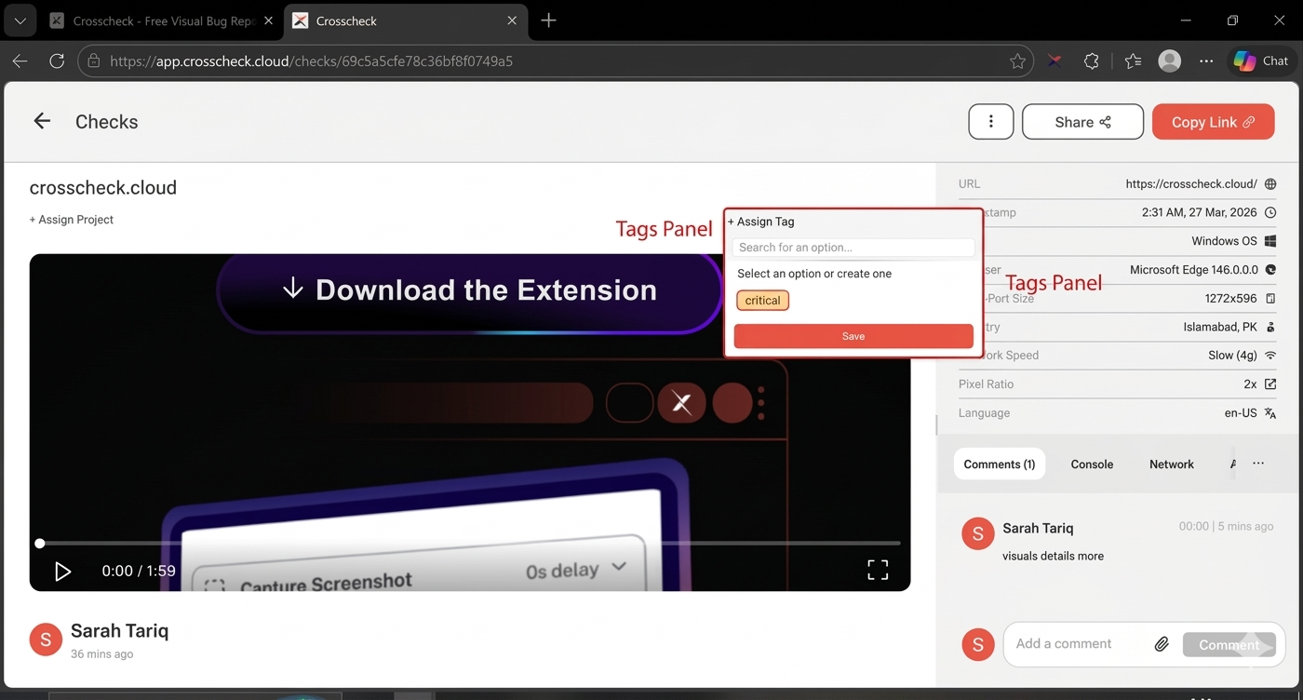This screenshot has width=1303, height=700.
Task: Open the three-dot menu beside Share
Action: (990, 121)
